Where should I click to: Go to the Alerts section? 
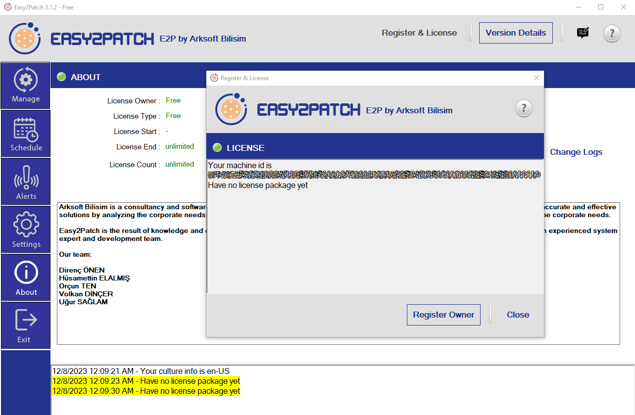click(26, 182)
